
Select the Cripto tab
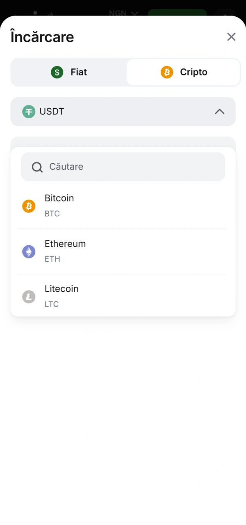click(183, 72)
